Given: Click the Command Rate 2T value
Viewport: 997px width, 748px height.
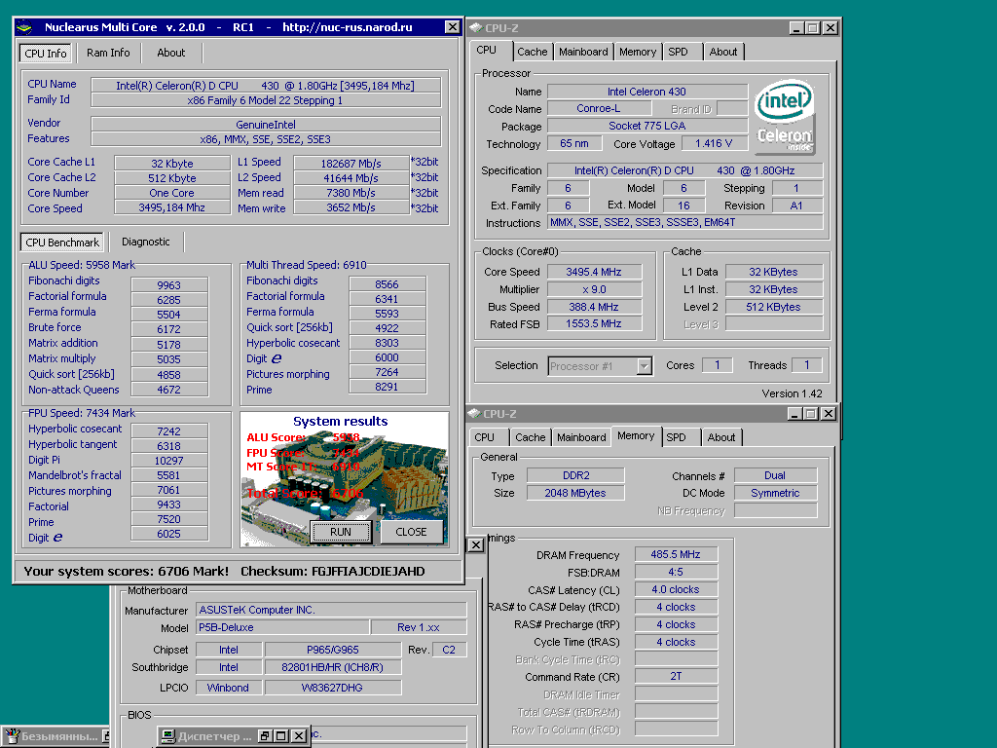Looking at the screenshot, I should pyautogui.click(x=676, y=676).
